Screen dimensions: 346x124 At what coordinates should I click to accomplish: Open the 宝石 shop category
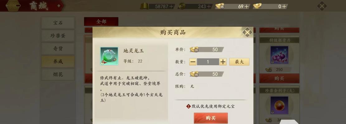[x=58, y=23]
